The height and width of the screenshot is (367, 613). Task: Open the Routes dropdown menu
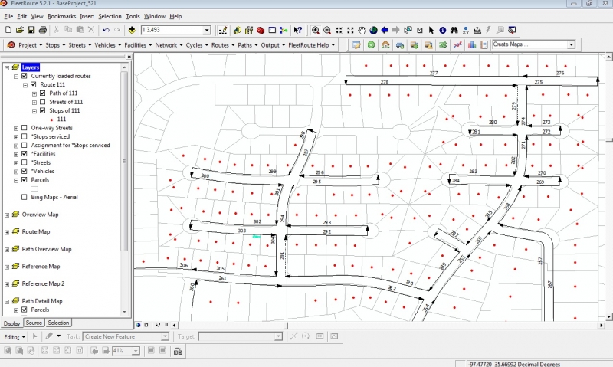[x=223, y=45]
